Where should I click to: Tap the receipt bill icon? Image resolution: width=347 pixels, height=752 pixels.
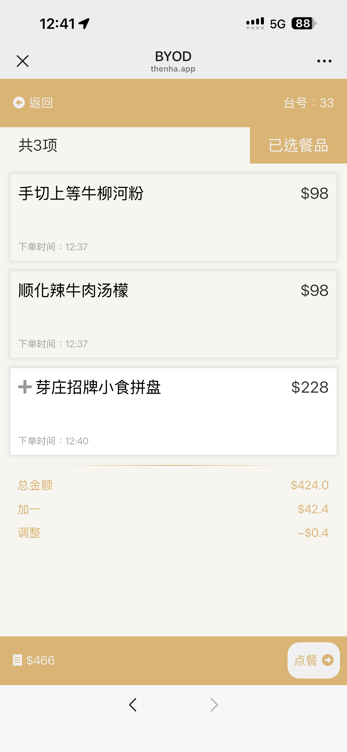(x=17, y=660)
